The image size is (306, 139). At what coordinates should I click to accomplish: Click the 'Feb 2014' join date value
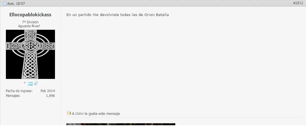[x=48, y=91]
